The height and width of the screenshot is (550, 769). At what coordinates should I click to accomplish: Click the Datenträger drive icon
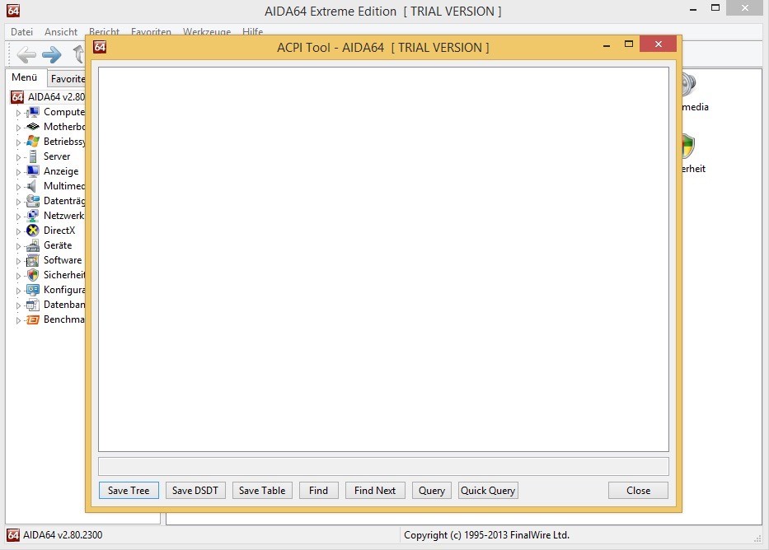coord(33,201)
